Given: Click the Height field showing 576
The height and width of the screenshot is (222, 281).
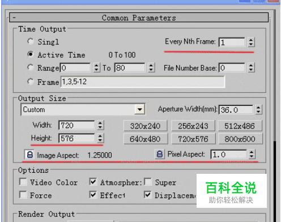Looking at the screenshot, I should point(76,138).
